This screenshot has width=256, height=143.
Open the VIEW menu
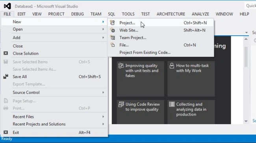coord(37,14)
